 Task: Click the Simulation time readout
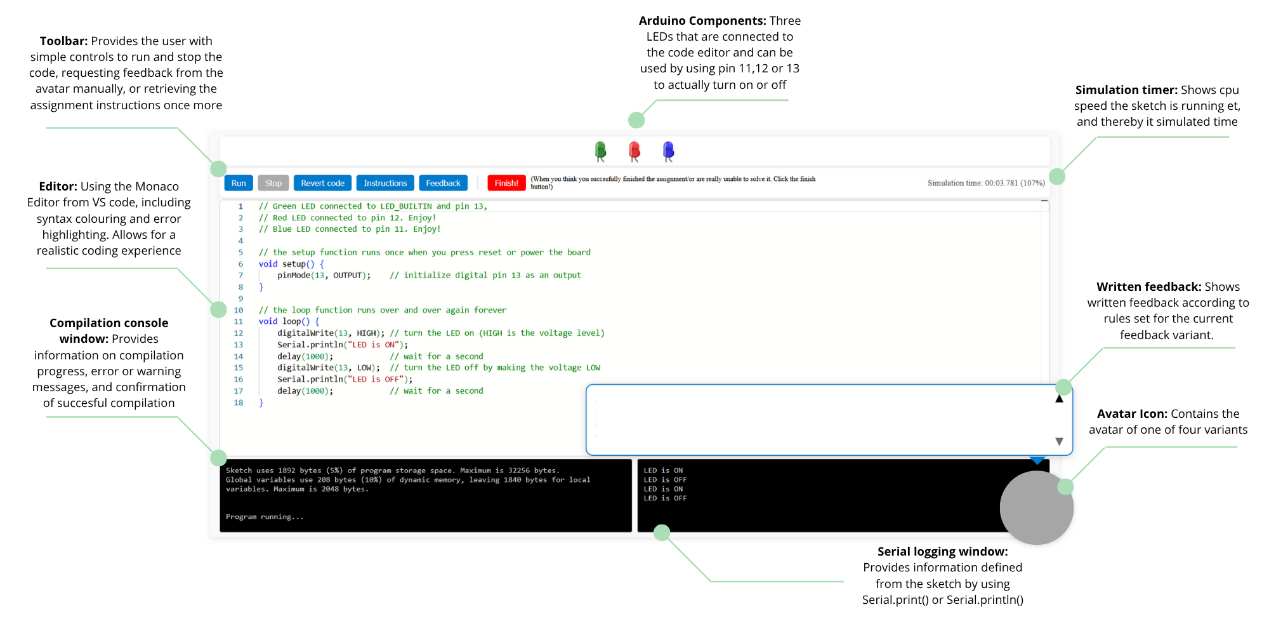point(986,183)
